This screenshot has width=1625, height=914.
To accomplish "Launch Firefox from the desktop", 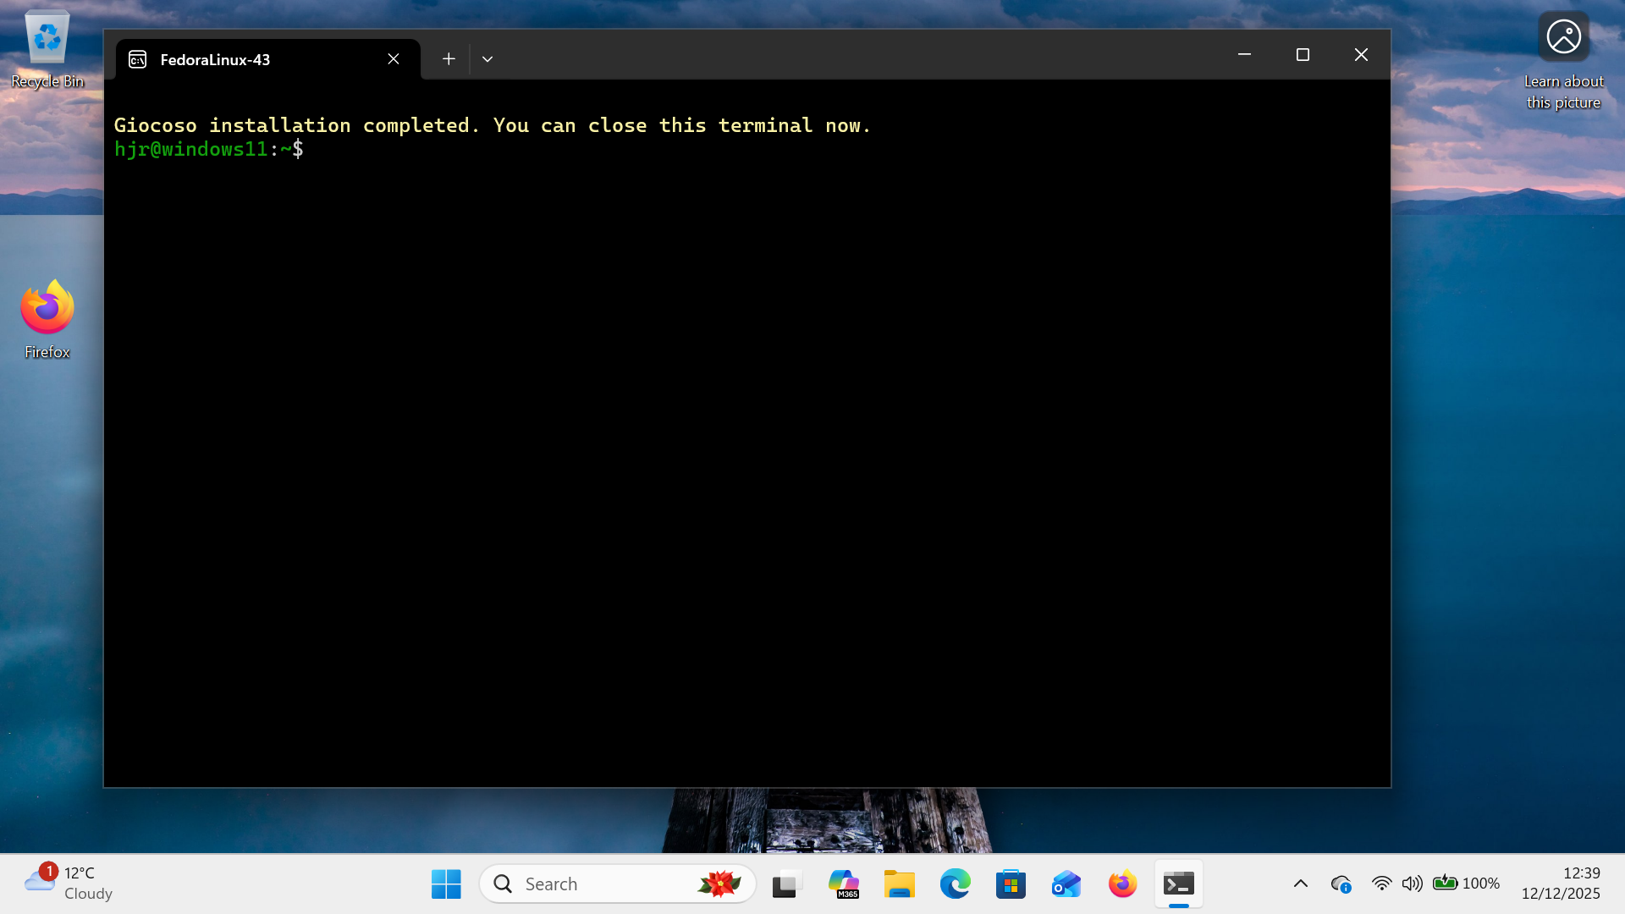I will coord(47,307).
